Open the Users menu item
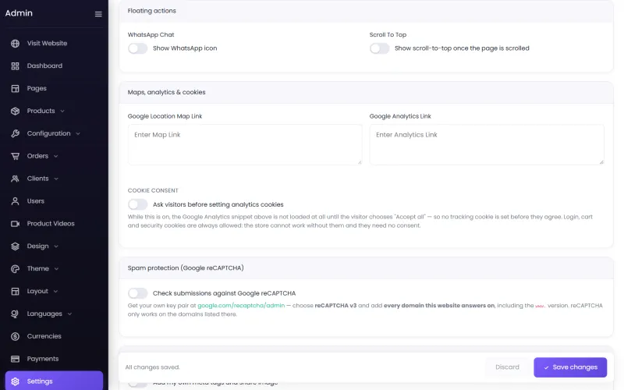Viewport: 624px width, 390px height. (54, 201)
